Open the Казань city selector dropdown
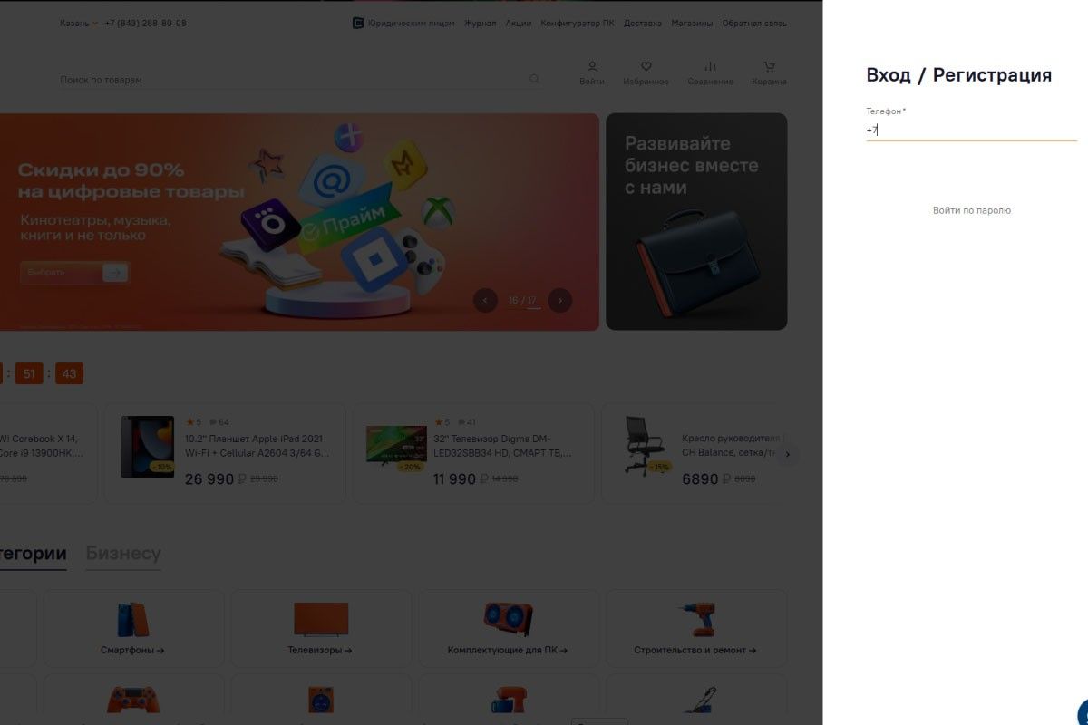 point(79,23)
